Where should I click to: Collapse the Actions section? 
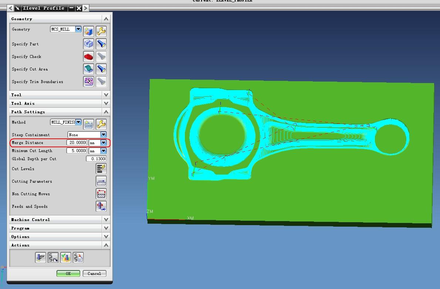coord(106,245)
